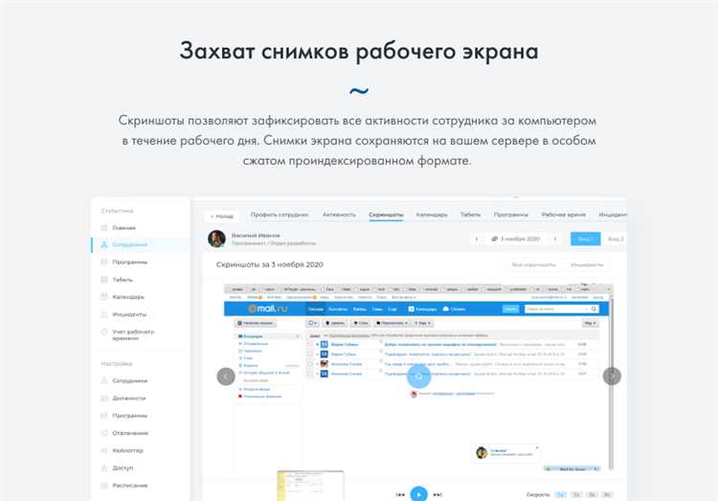The height and width of the screenshot is (501, 718).
Task: Open Календарь icon in the sidebar
Action: click(104, 297)
